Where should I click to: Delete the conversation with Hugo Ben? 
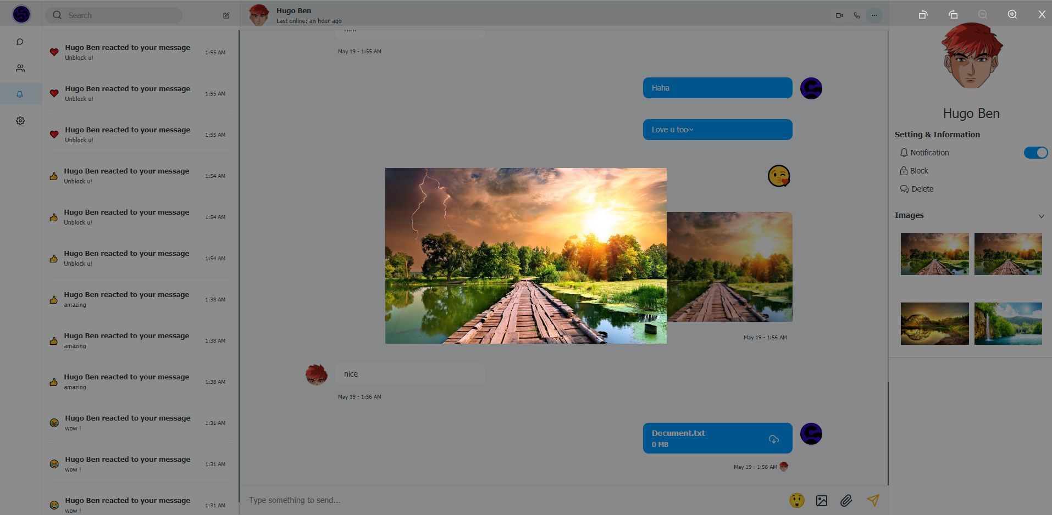[x=922, y=189]
